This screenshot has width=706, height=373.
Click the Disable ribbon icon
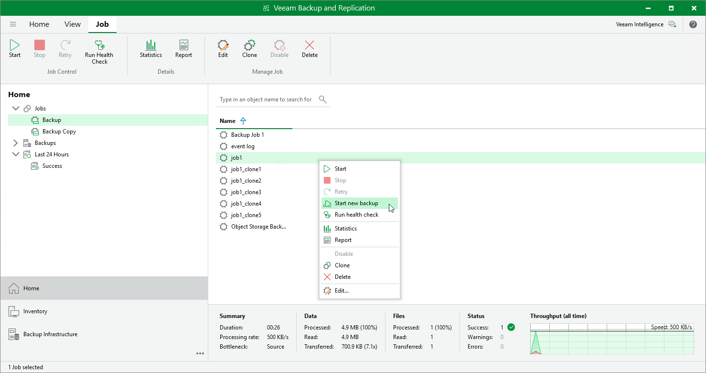[279, 49]
